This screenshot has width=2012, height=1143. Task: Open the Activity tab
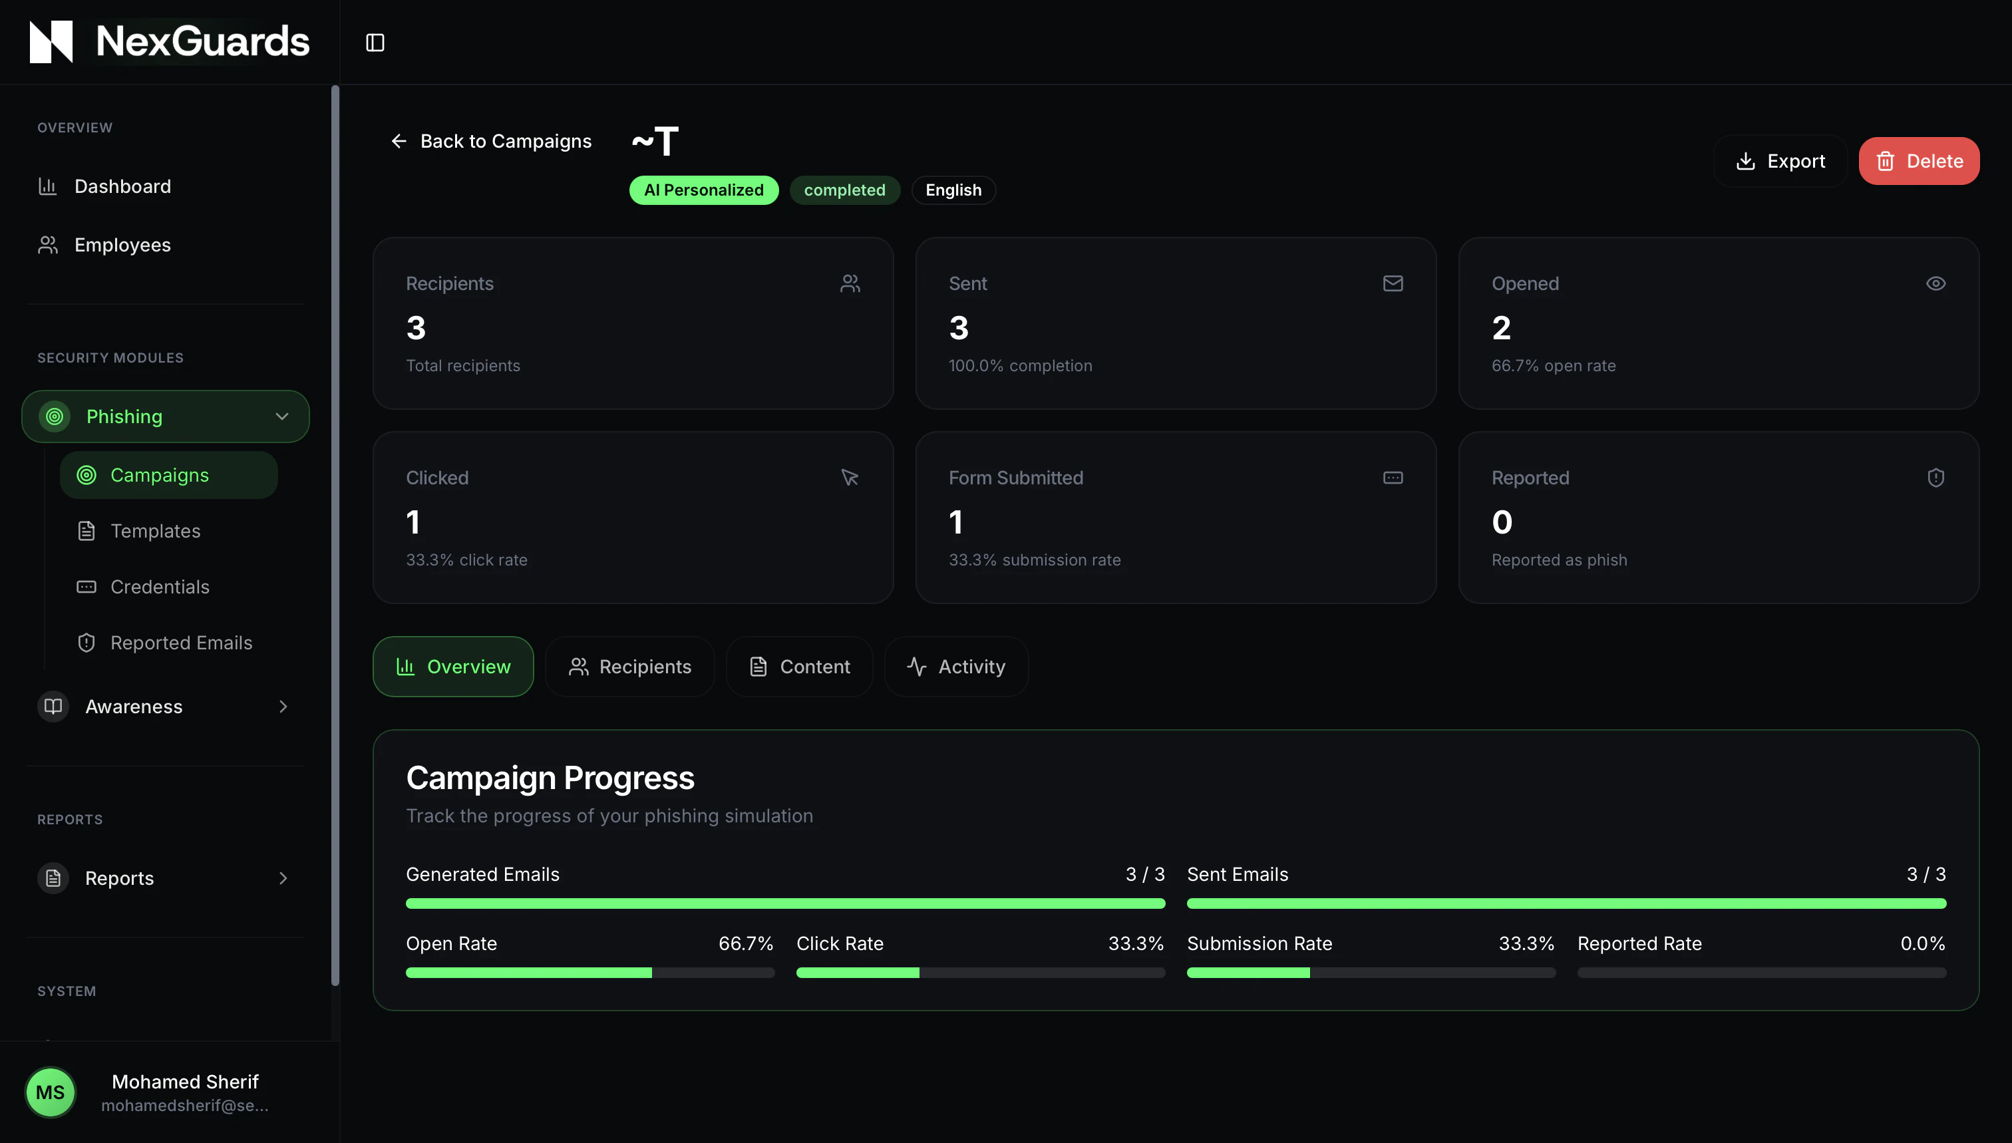tap(955, 667)
